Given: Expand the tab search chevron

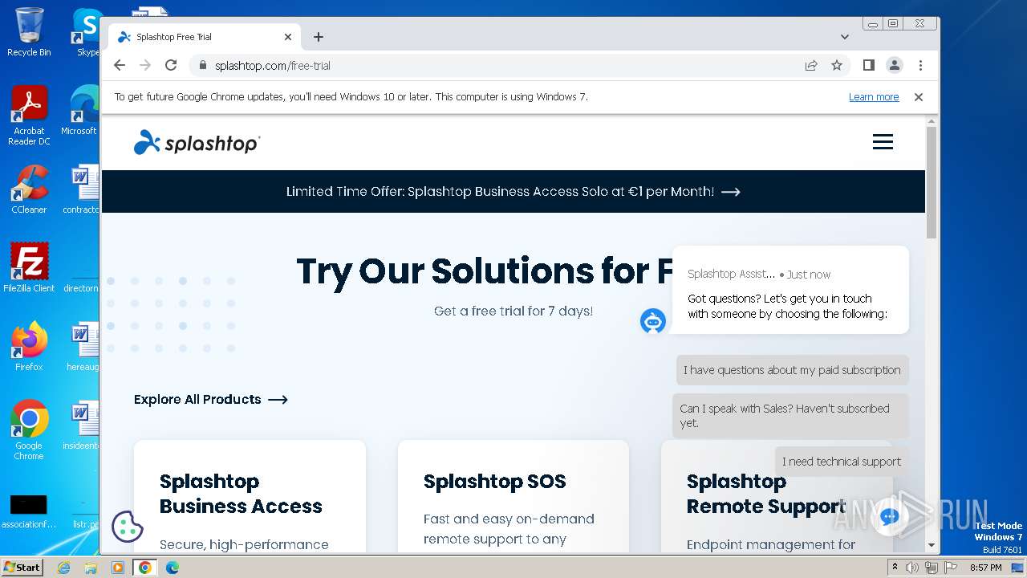Looking at the screenshot, I should (x=845, y=37).
